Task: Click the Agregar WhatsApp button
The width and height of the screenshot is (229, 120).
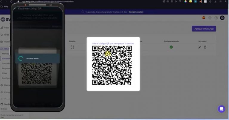Action: pyautogui.click(x=204, y=29)
